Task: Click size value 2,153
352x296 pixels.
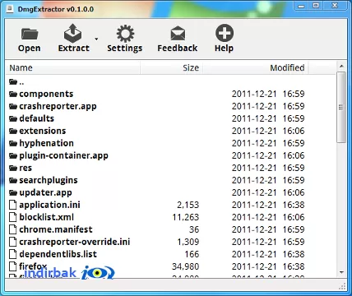Action: [x=188, y=205]
